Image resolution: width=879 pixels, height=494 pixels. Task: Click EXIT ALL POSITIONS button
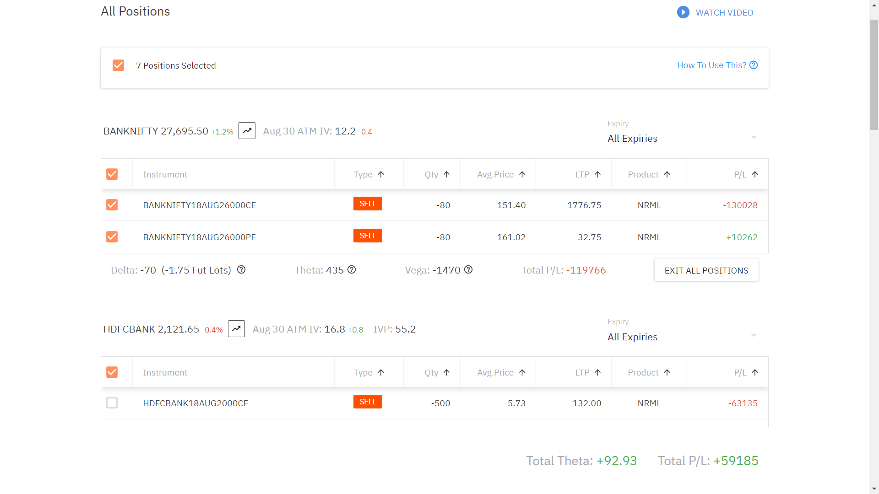[x=706, y=270]
